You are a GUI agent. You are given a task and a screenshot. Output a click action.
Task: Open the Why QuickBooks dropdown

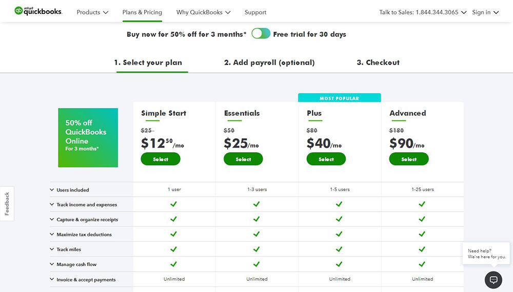point(203,12)
